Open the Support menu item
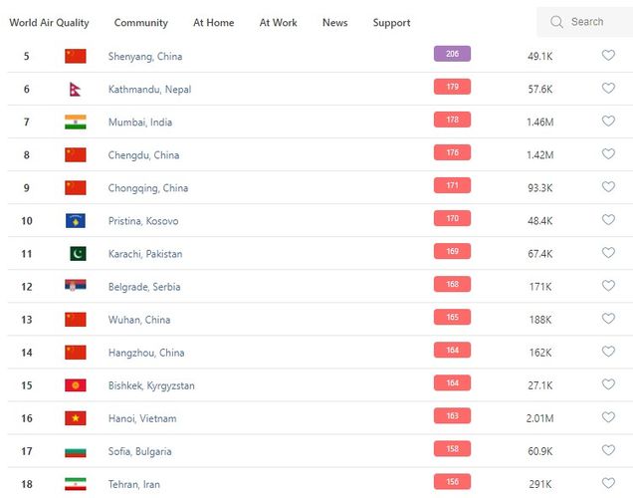The width and height of the screenshot is (633, 498). tap(391, 22)
